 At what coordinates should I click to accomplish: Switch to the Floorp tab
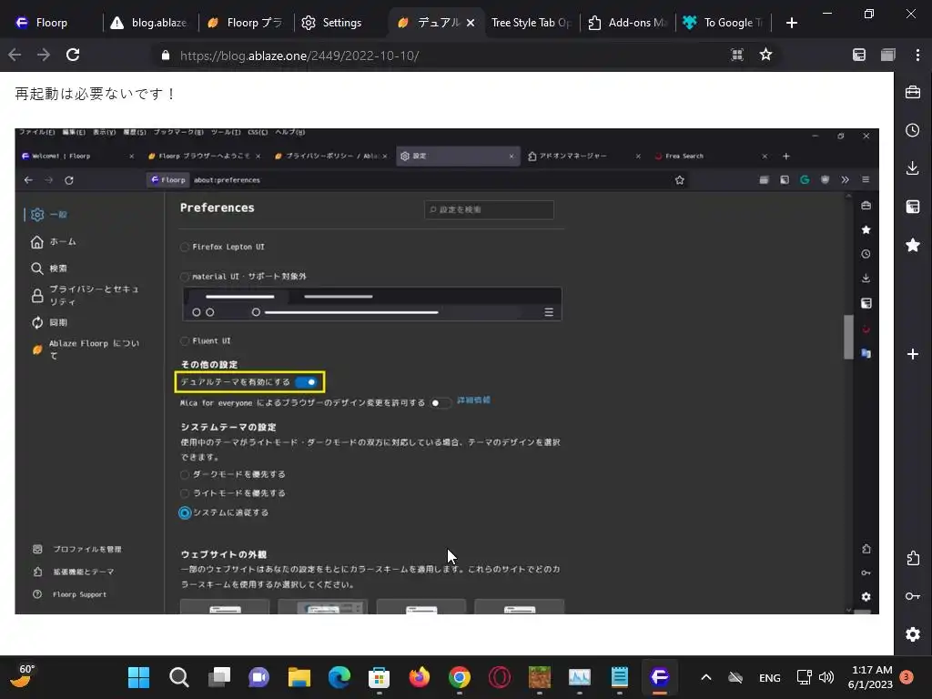pyautogui.click(x=52, y=23)
